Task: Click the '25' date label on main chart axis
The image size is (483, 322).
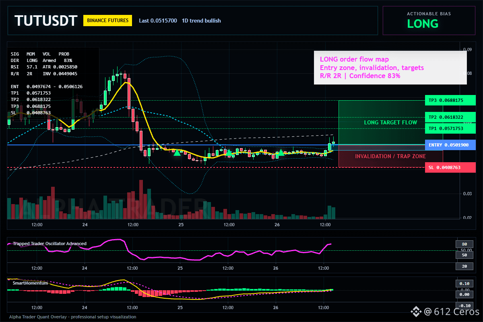Action: (180, 224)
